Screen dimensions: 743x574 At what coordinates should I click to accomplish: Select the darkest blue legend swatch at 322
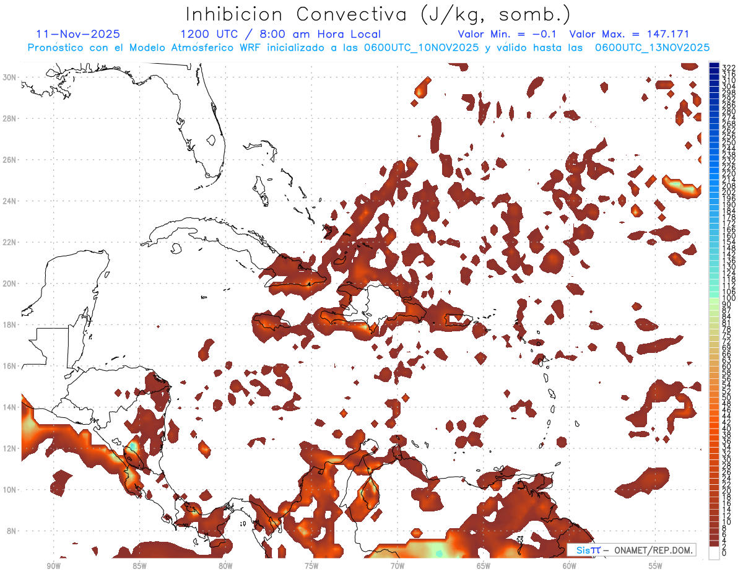click(x=715, y=66)
